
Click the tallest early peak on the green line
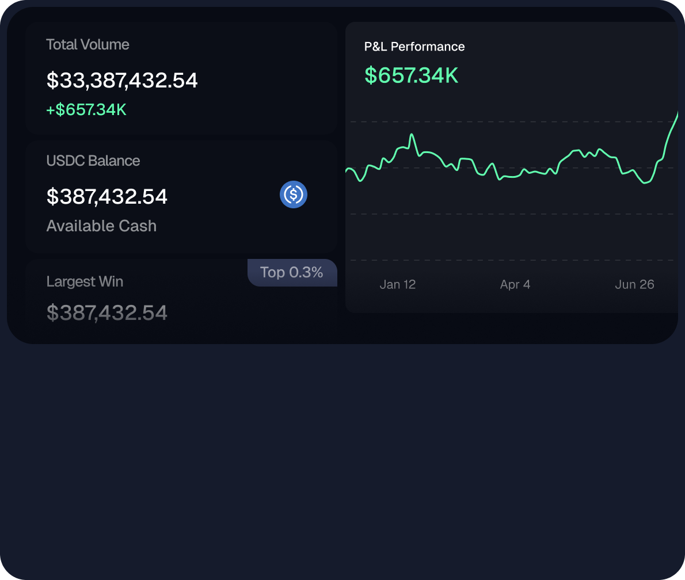click(x=412, y=136)
